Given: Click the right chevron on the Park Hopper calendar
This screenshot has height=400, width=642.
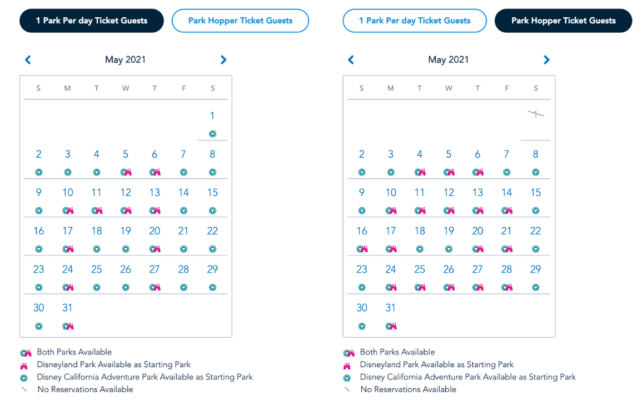Looking at the screenshot, I should pos(546,59).
